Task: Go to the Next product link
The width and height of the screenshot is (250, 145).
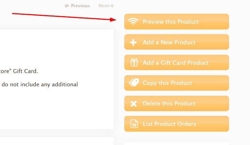Action: pos(106,6)
